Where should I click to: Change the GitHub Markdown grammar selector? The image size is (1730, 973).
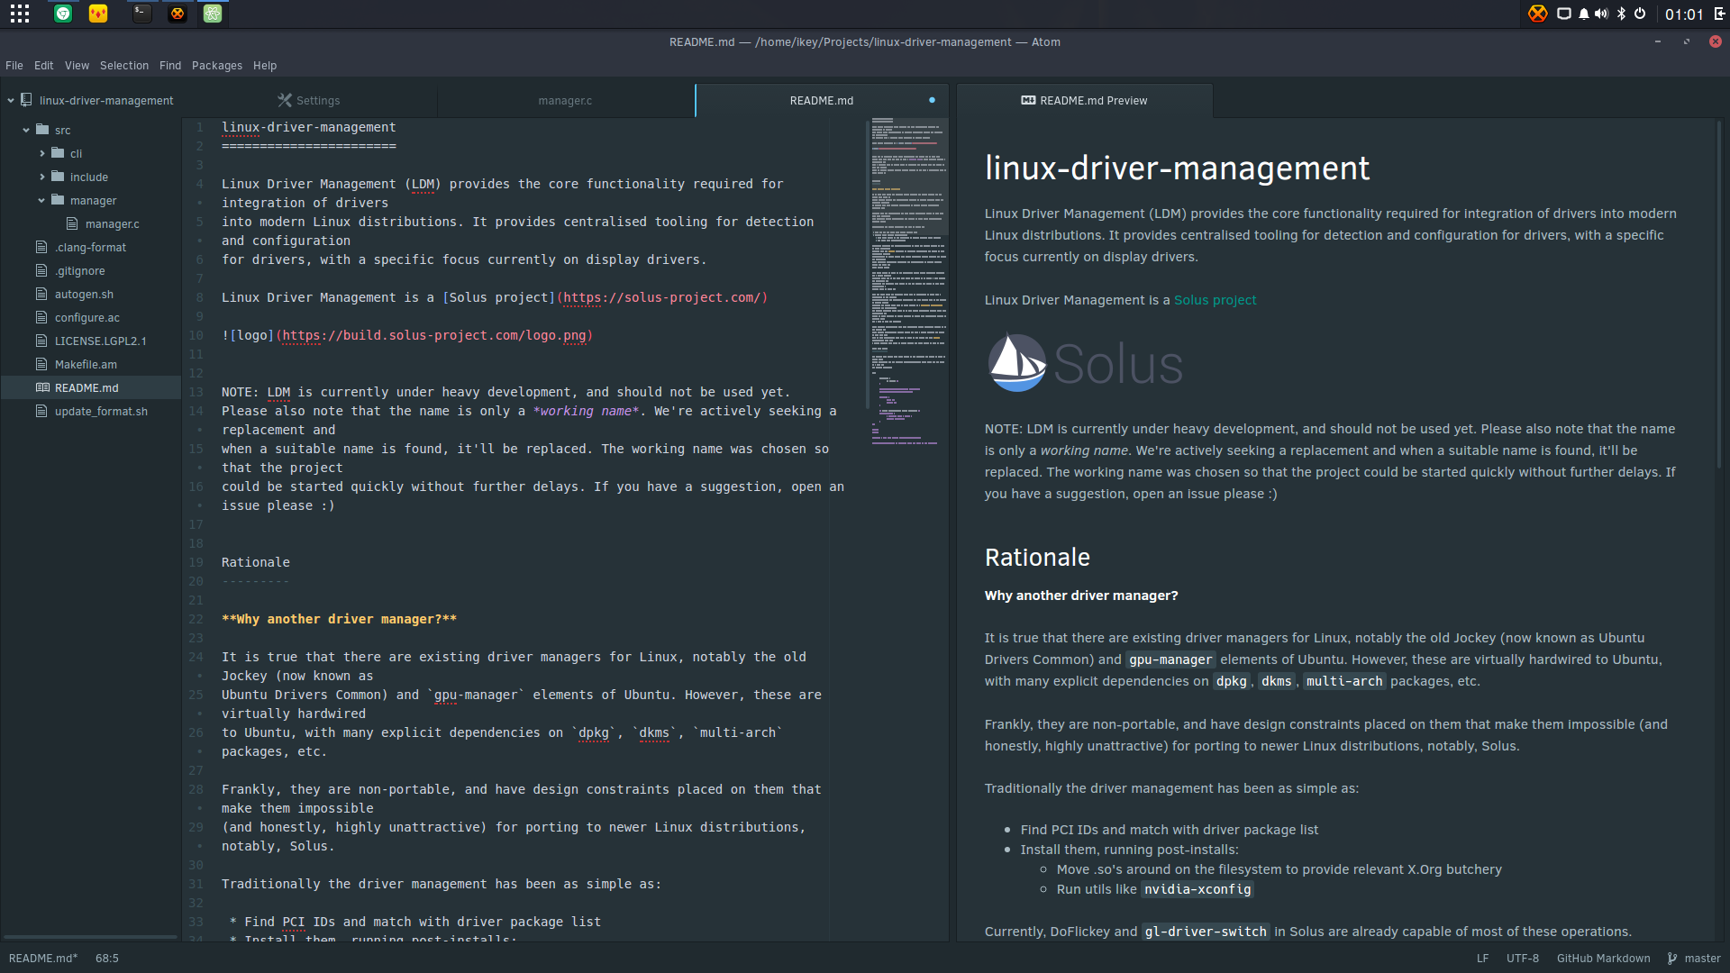pos(1603,959)
